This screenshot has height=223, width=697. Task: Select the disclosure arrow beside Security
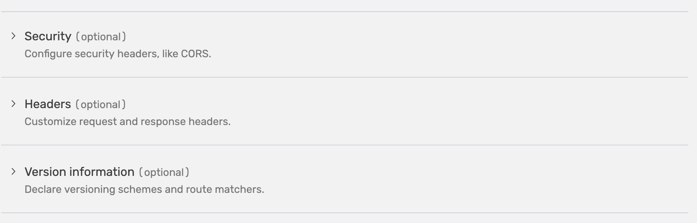click(x=14, y=36)
